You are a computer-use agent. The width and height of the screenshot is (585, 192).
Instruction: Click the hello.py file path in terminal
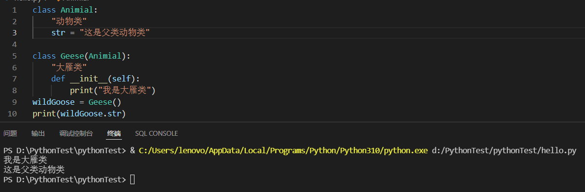[x=504, y=151]
